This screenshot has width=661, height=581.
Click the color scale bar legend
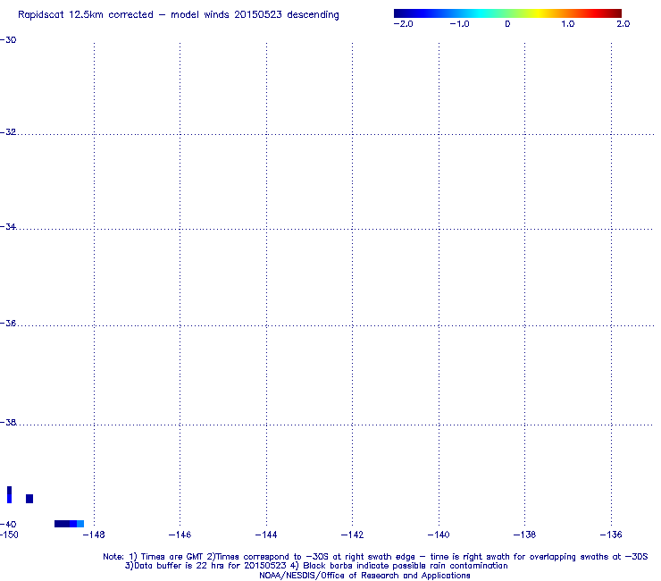(507, 13)
